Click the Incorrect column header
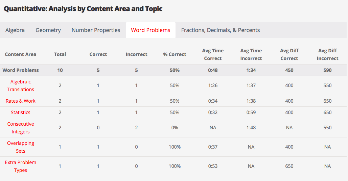348x181 pixels. click(136, 54)
